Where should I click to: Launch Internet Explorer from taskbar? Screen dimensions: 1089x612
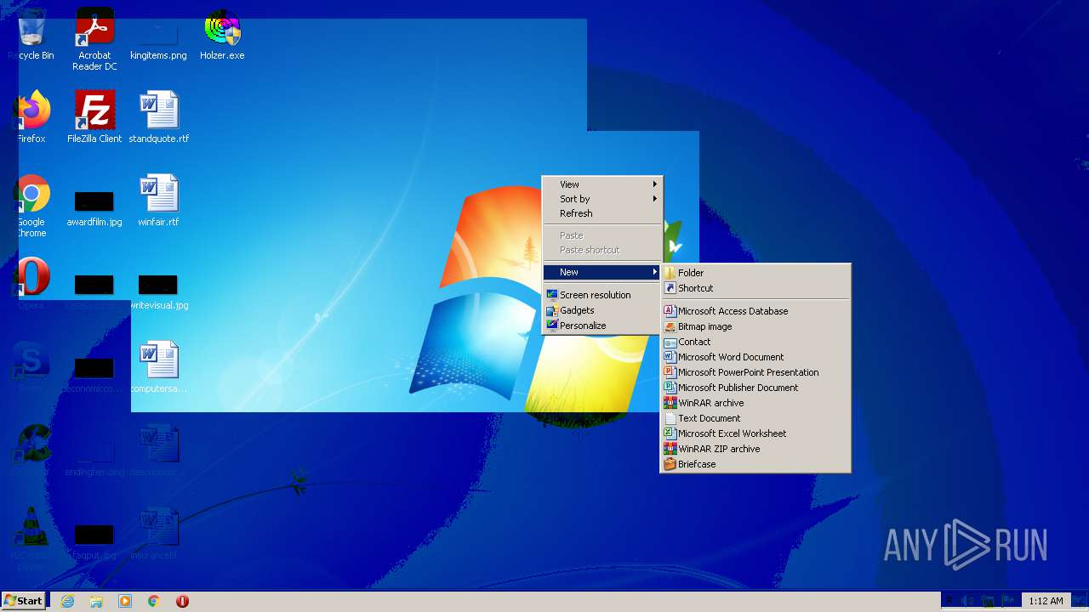pos(67,601)
